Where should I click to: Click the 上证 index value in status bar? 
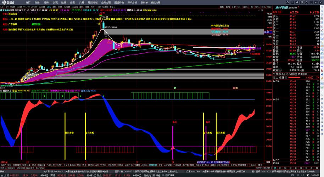coord(14,175)
